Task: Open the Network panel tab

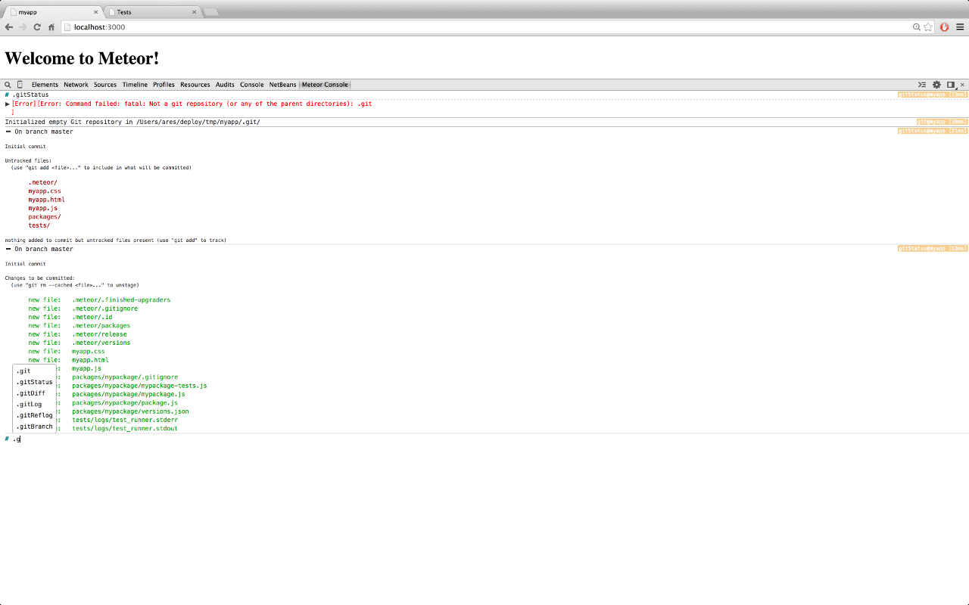Action: tap(76, 85)
